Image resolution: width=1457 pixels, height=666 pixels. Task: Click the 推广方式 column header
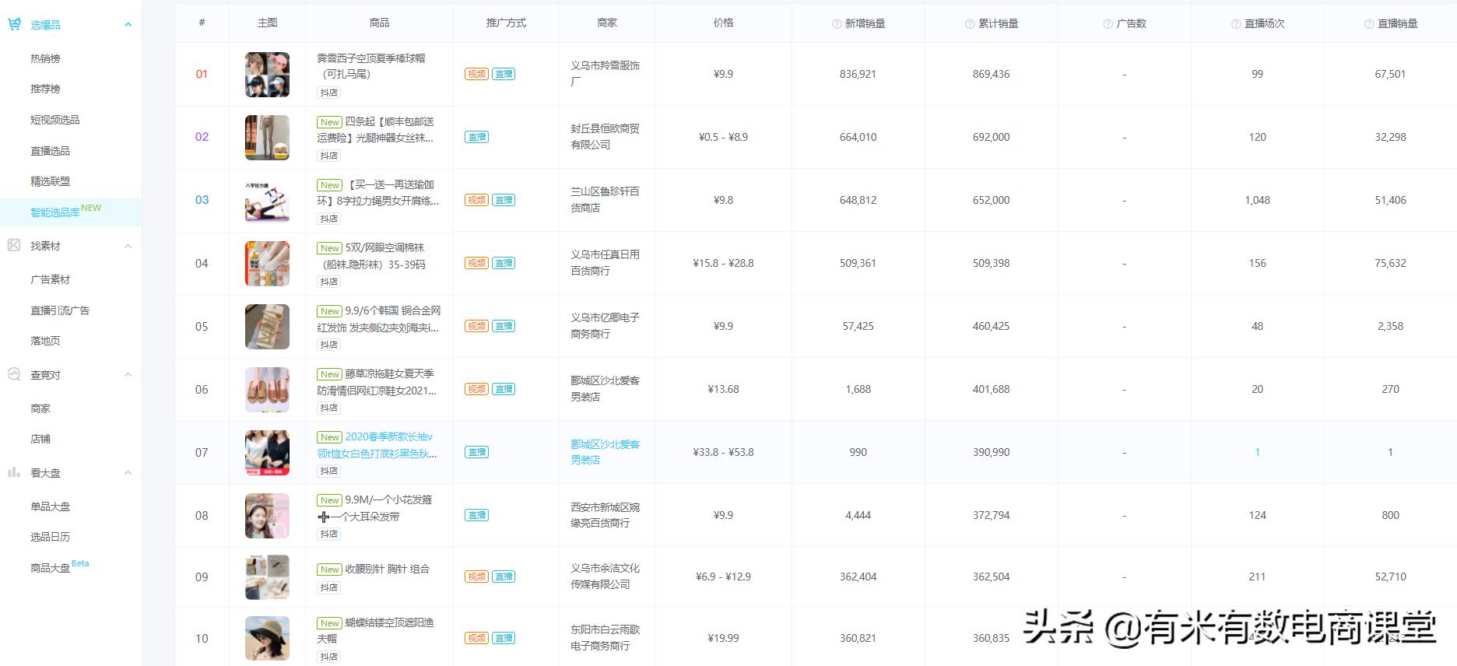(x=506, y=23)
